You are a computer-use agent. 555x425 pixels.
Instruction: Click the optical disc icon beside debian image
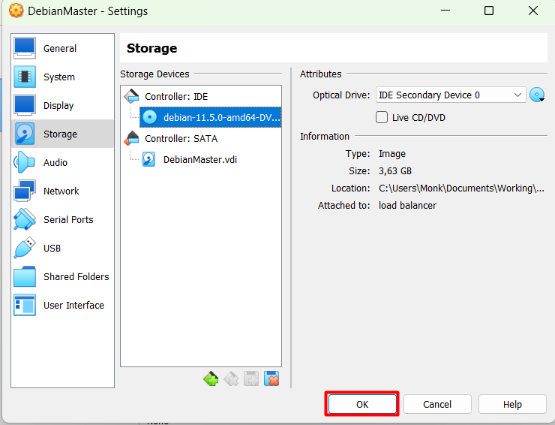tap(150, 117)
